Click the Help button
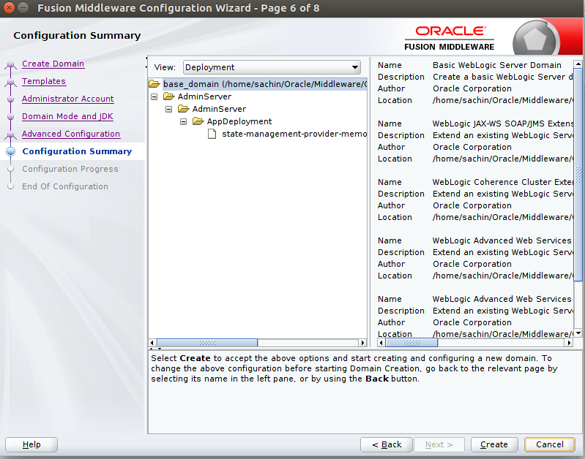Screen dimensions: 585x459 point(31,444)
